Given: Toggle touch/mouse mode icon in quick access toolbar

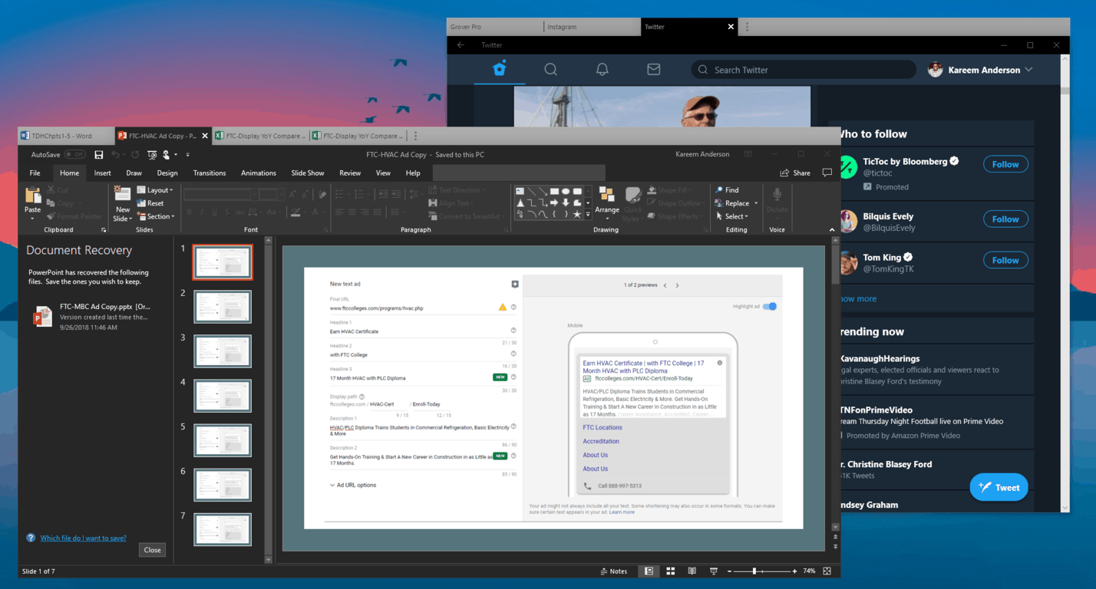Looking at the screenshot, I should pyautogui.click(x=167, y=155).
